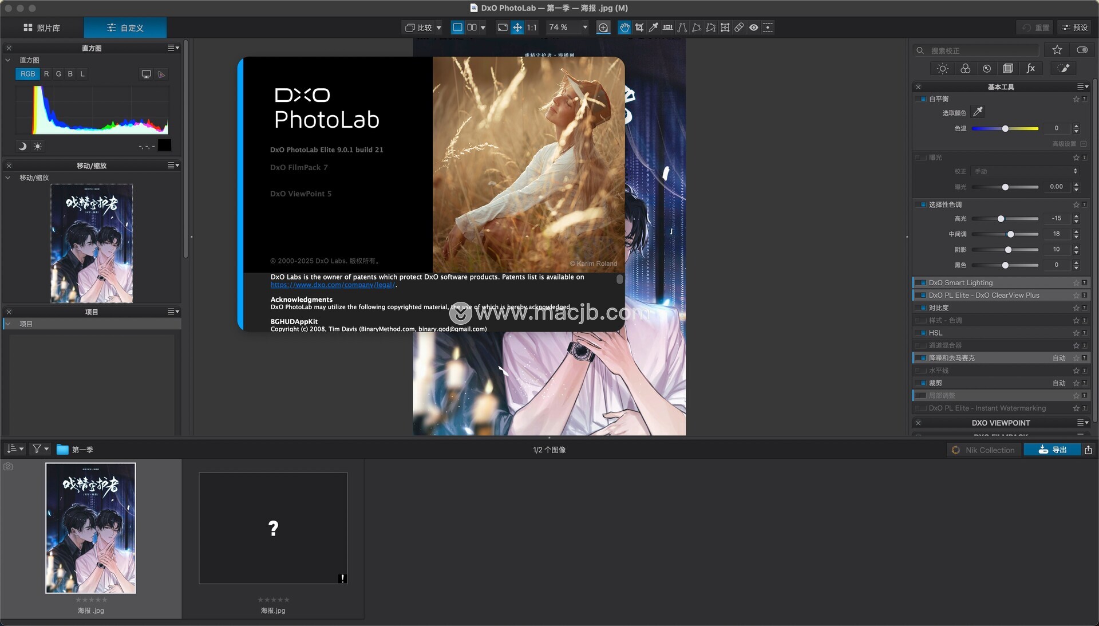Screen dimensions: 1099x626
Task: Open the fx Effects tools
Action: tap(1031, 69)
